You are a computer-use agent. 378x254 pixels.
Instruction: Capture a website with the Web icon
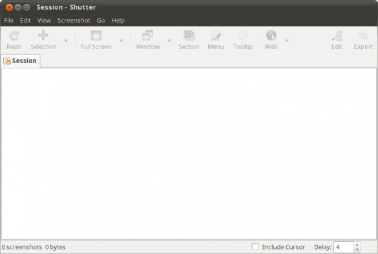coord(271,35)
